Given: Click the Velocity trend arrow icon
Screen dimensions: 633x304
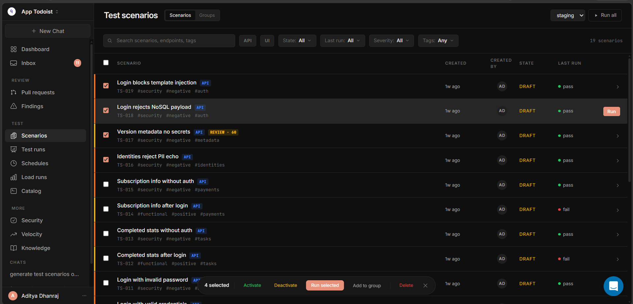Looking at the screenshot, I should (x=14, y=234).
